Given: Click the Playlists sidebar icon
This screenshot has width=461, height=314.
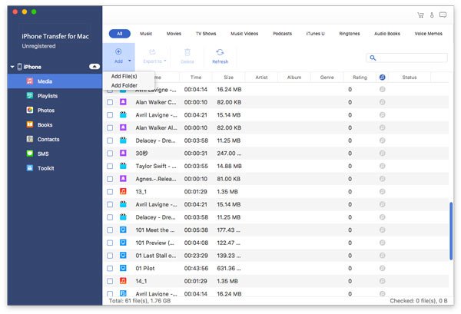Looking at the screenshot, I should (x=30, y=95).
